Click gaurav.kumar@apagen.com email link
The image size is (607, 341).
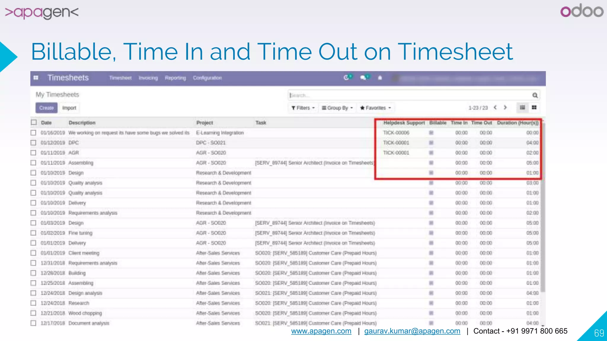coord(412,331)
